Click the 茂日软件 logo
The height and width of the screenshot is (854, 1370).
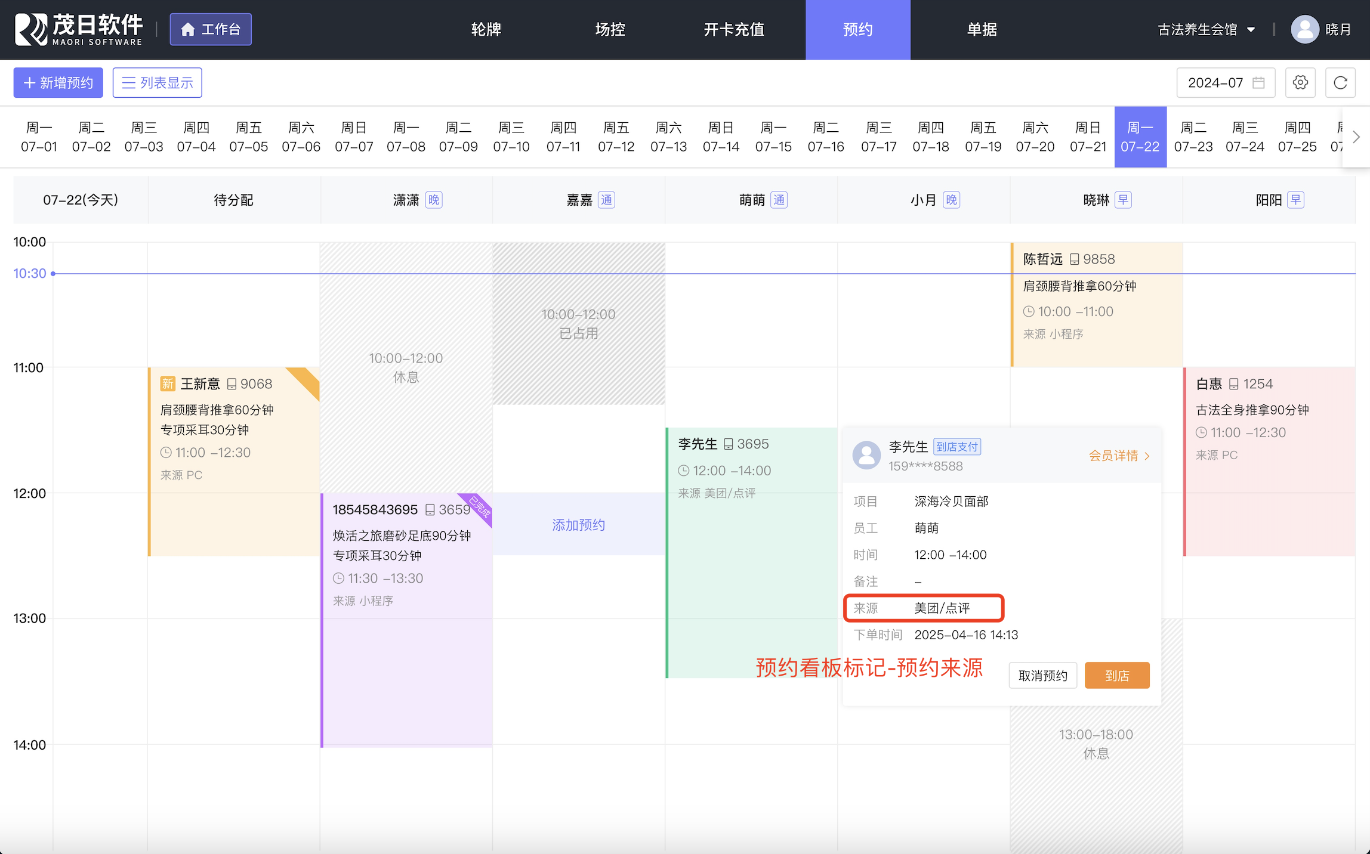pos(79,29)
